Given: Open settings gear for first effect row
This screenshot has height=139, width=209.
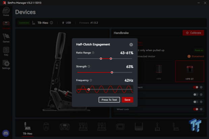Looking at the screenshot, I should tap(201, 87).
